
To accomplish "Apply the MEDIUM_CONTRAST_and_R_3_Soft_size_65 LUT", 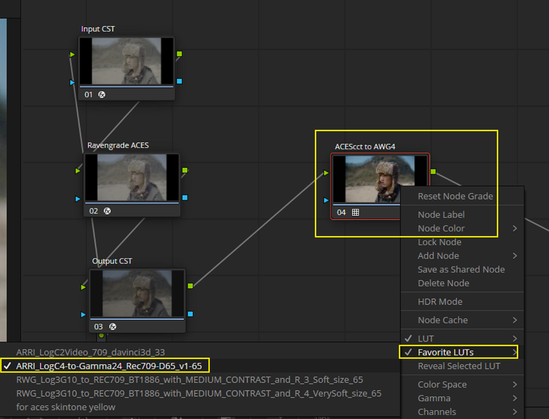I will (x=199, y=380).
